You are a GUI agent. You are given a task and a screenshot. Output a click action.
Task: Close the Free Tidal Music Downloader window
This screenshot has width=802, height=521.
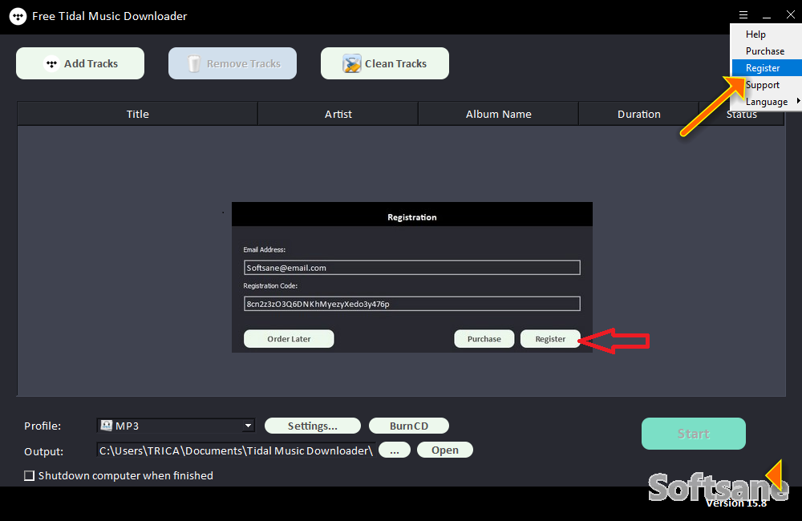[791, 14]
